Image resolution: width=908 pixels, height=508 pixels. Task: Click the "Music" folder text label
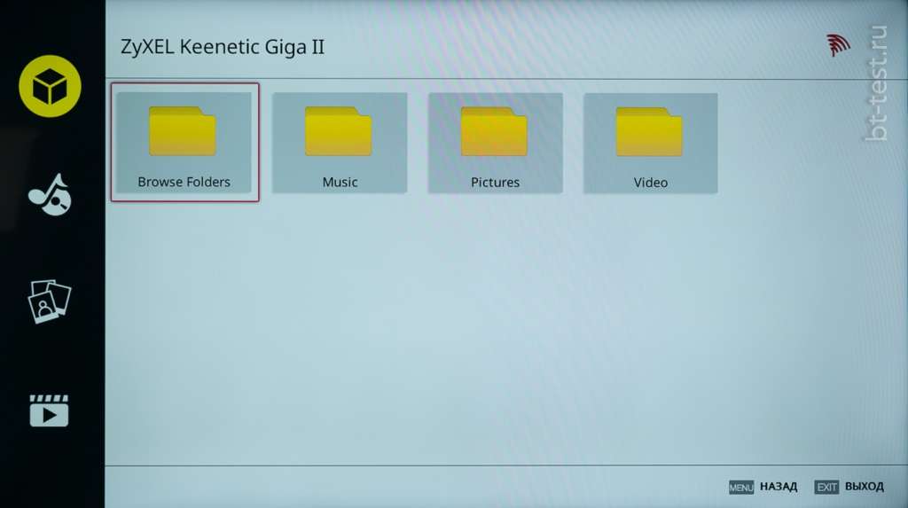pos(340,183)
